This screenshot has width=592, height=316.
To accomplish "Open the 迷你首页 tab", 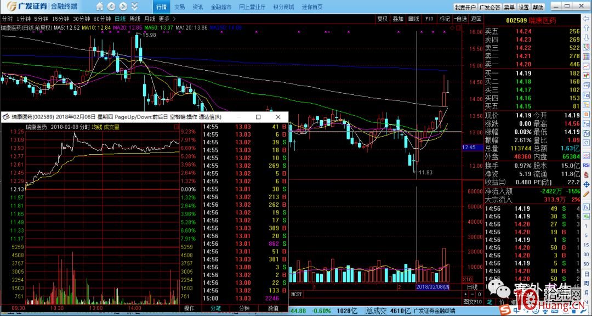I will pos(312,7).
